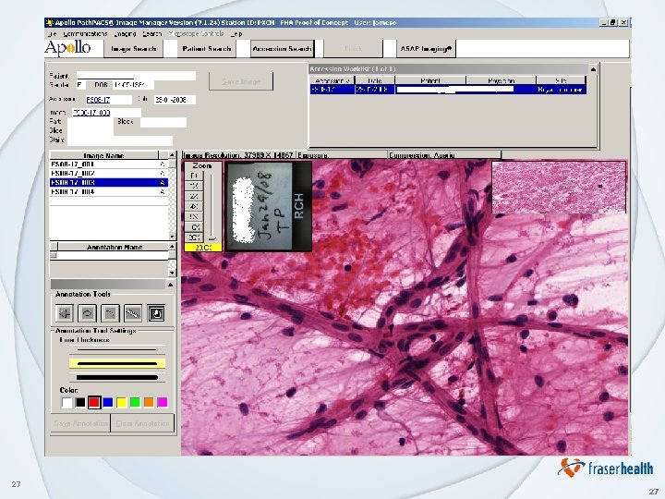Click the Accession Search button

[x=282, y=49]
